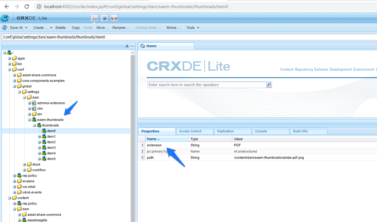Click the Package Share icon in header
This screenshot has height=222, width=377.
tap(114, 18)
